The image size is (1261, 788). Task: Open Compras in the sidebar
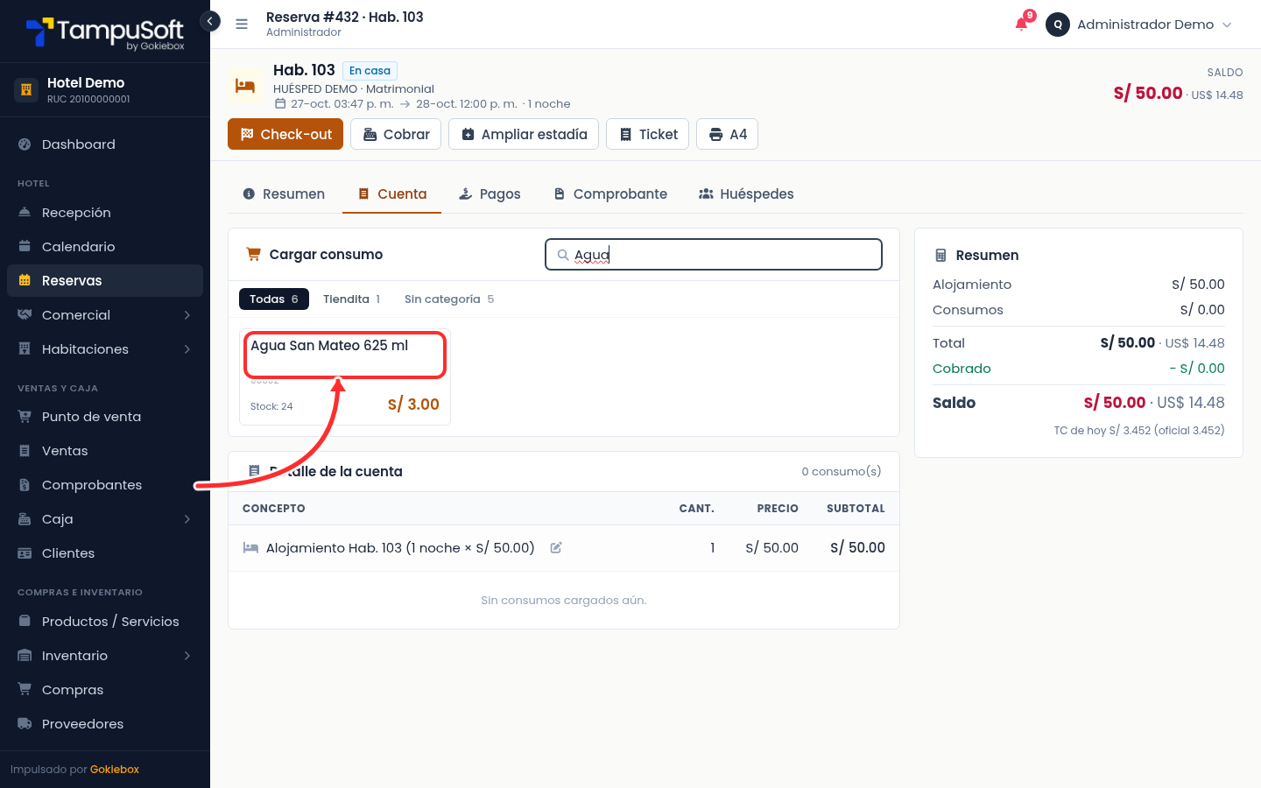coord(105,690)
